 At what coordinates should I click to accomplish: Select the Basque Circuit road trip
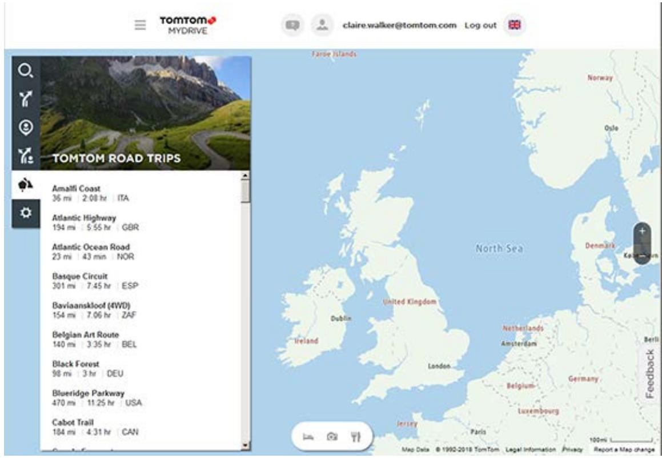pyautogui.click(x=141, y=281)
